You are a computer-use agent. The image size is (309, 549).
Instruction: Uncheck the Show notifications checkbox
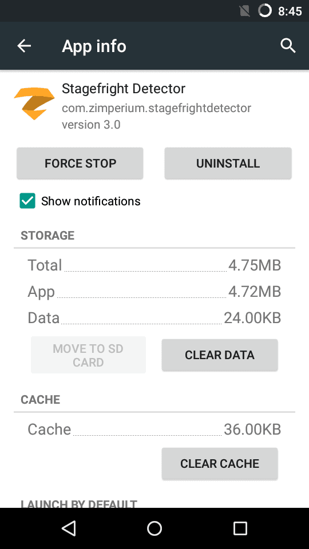tap(27, 201)
